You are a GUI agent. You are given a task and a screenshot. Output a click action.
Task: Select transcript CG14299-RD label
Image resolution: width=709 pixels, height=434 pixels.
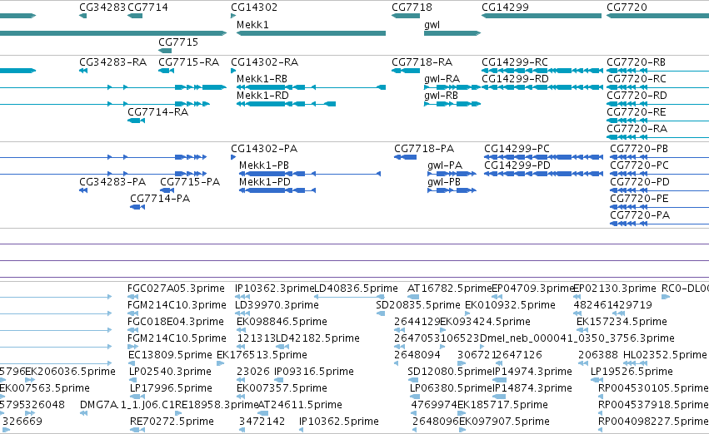(515, 79)
